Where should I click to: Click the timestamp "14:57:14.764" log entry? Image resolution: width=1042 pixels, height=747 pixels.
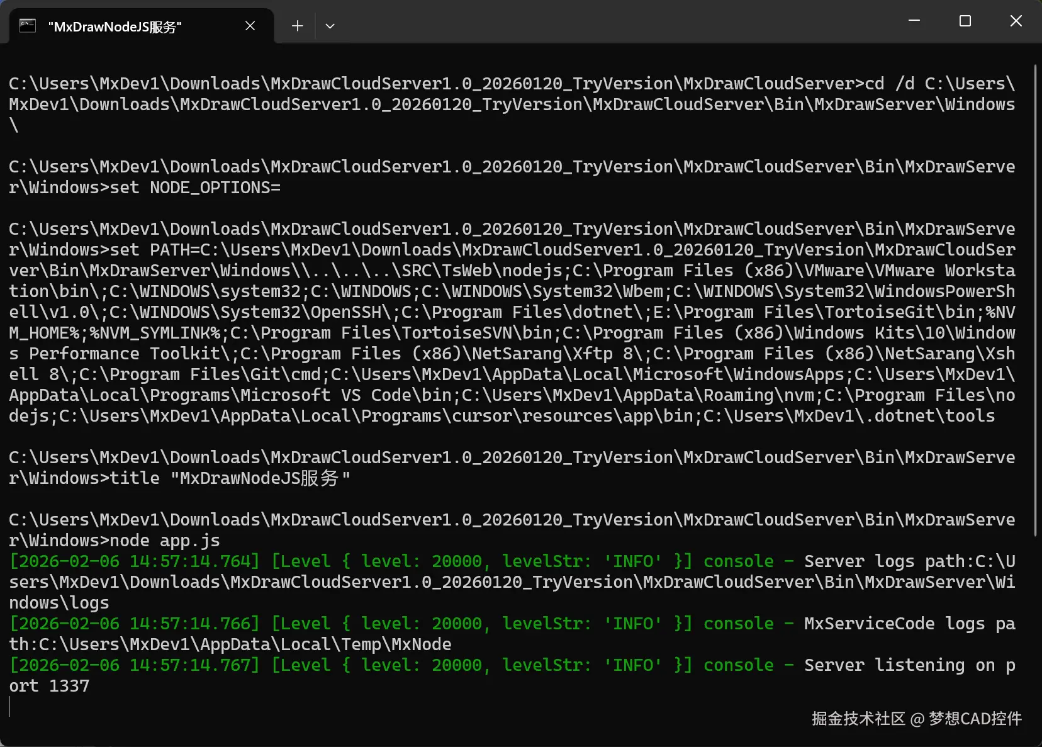(x=194, y=561)
